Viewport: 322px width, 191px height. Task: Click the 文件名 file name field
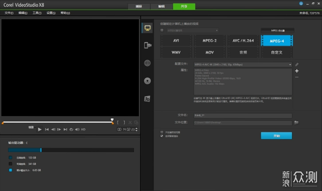point(243,115)
